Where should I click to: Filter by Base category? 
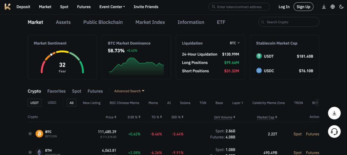click(219, 103)
